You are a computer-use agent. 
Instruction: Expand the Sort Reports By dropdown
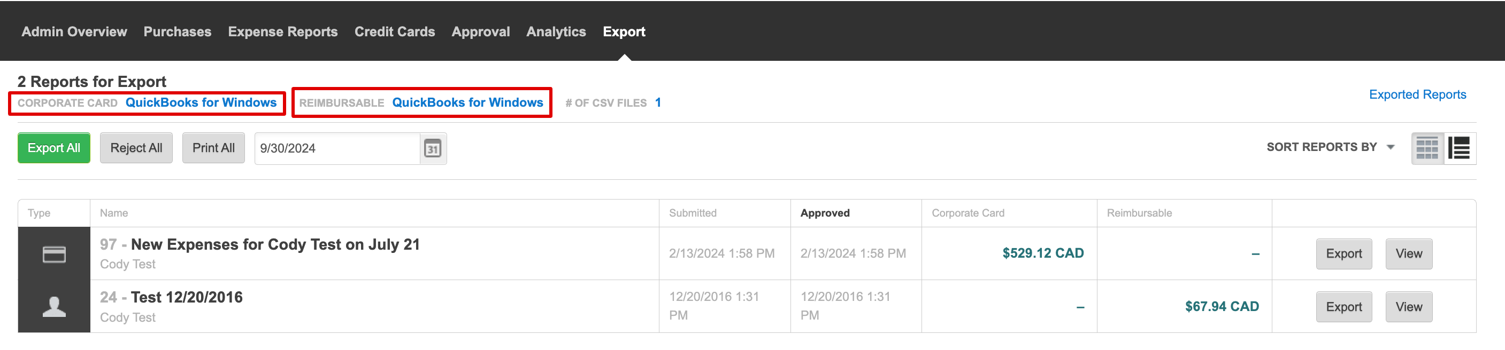[x=1330, y=147]
